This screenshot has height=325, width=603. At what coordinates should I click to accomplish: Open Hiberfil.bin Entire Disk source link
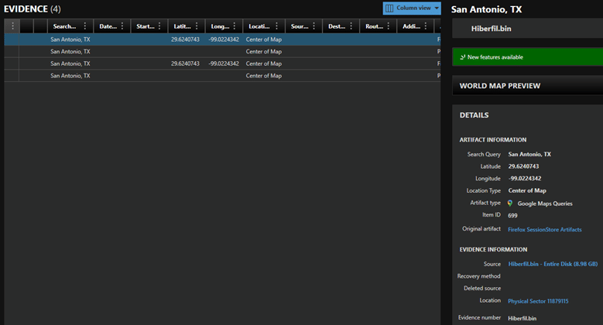coord(553,264)
